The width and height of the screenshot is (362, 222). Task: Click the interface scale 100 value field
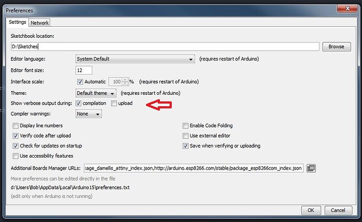pyautogui.click(x=115, y=82)
